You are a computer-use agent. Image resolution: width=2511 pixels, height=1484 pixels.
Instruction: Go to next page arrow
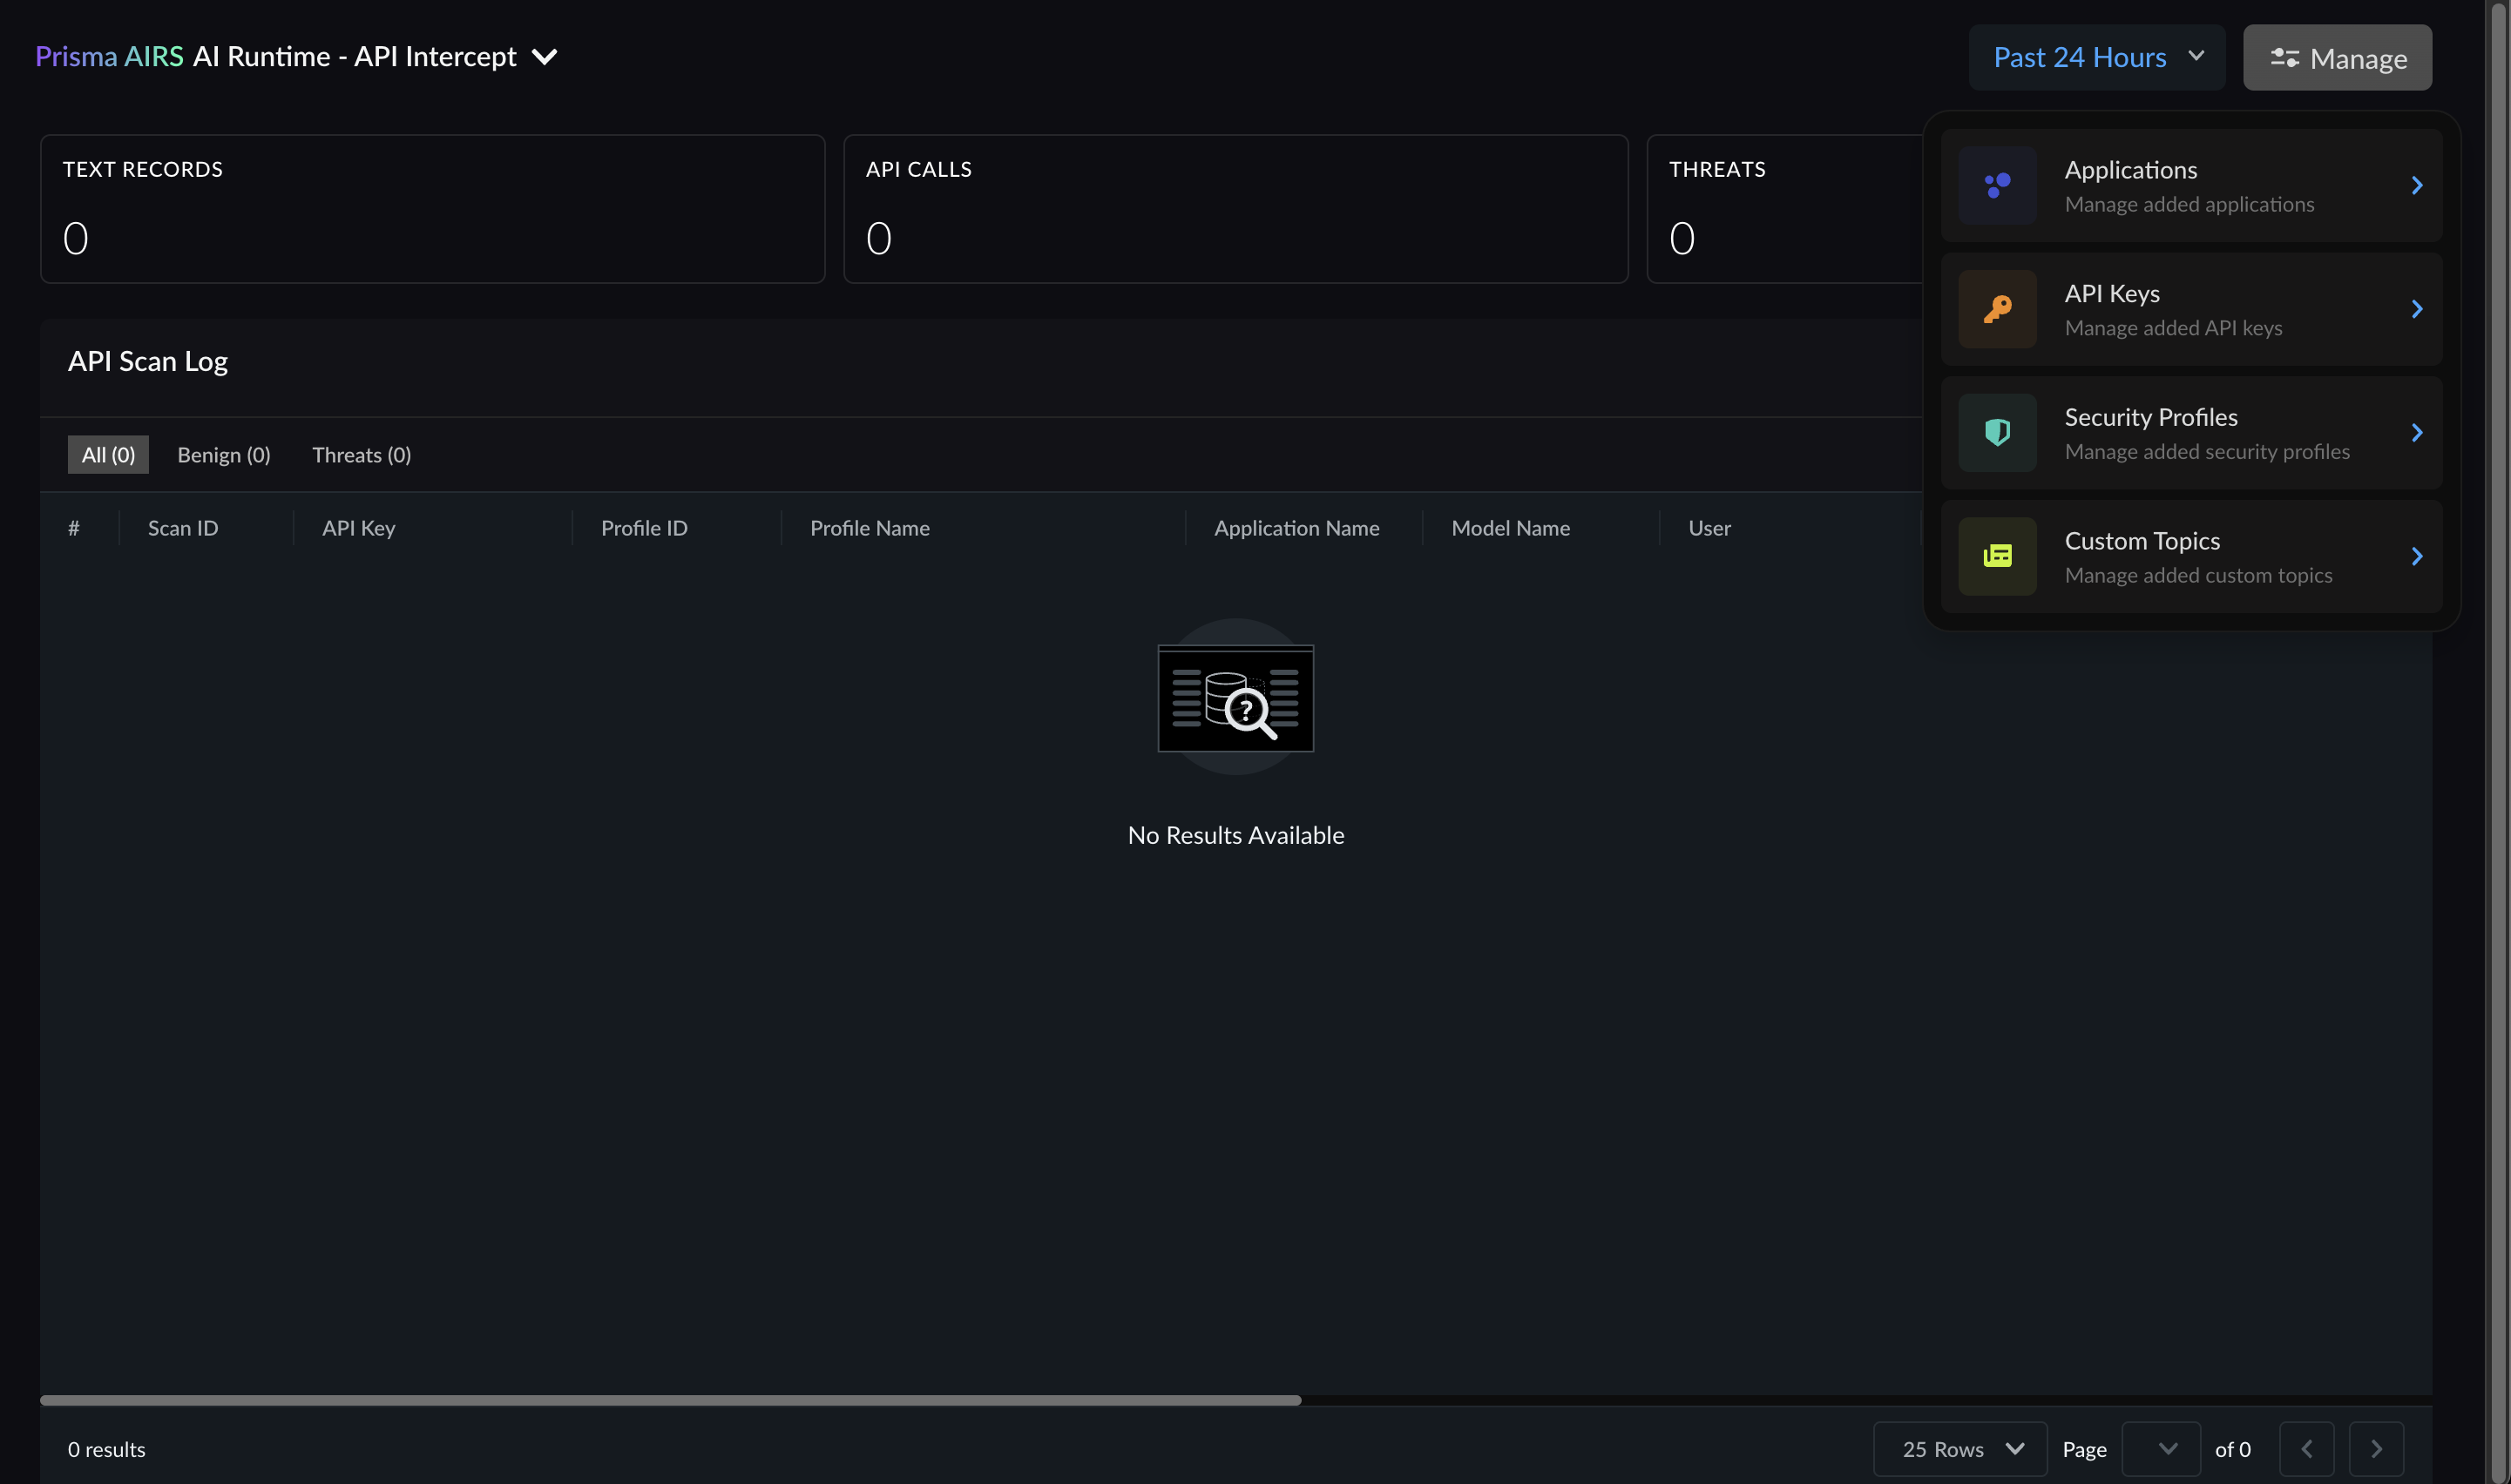2376,1449
